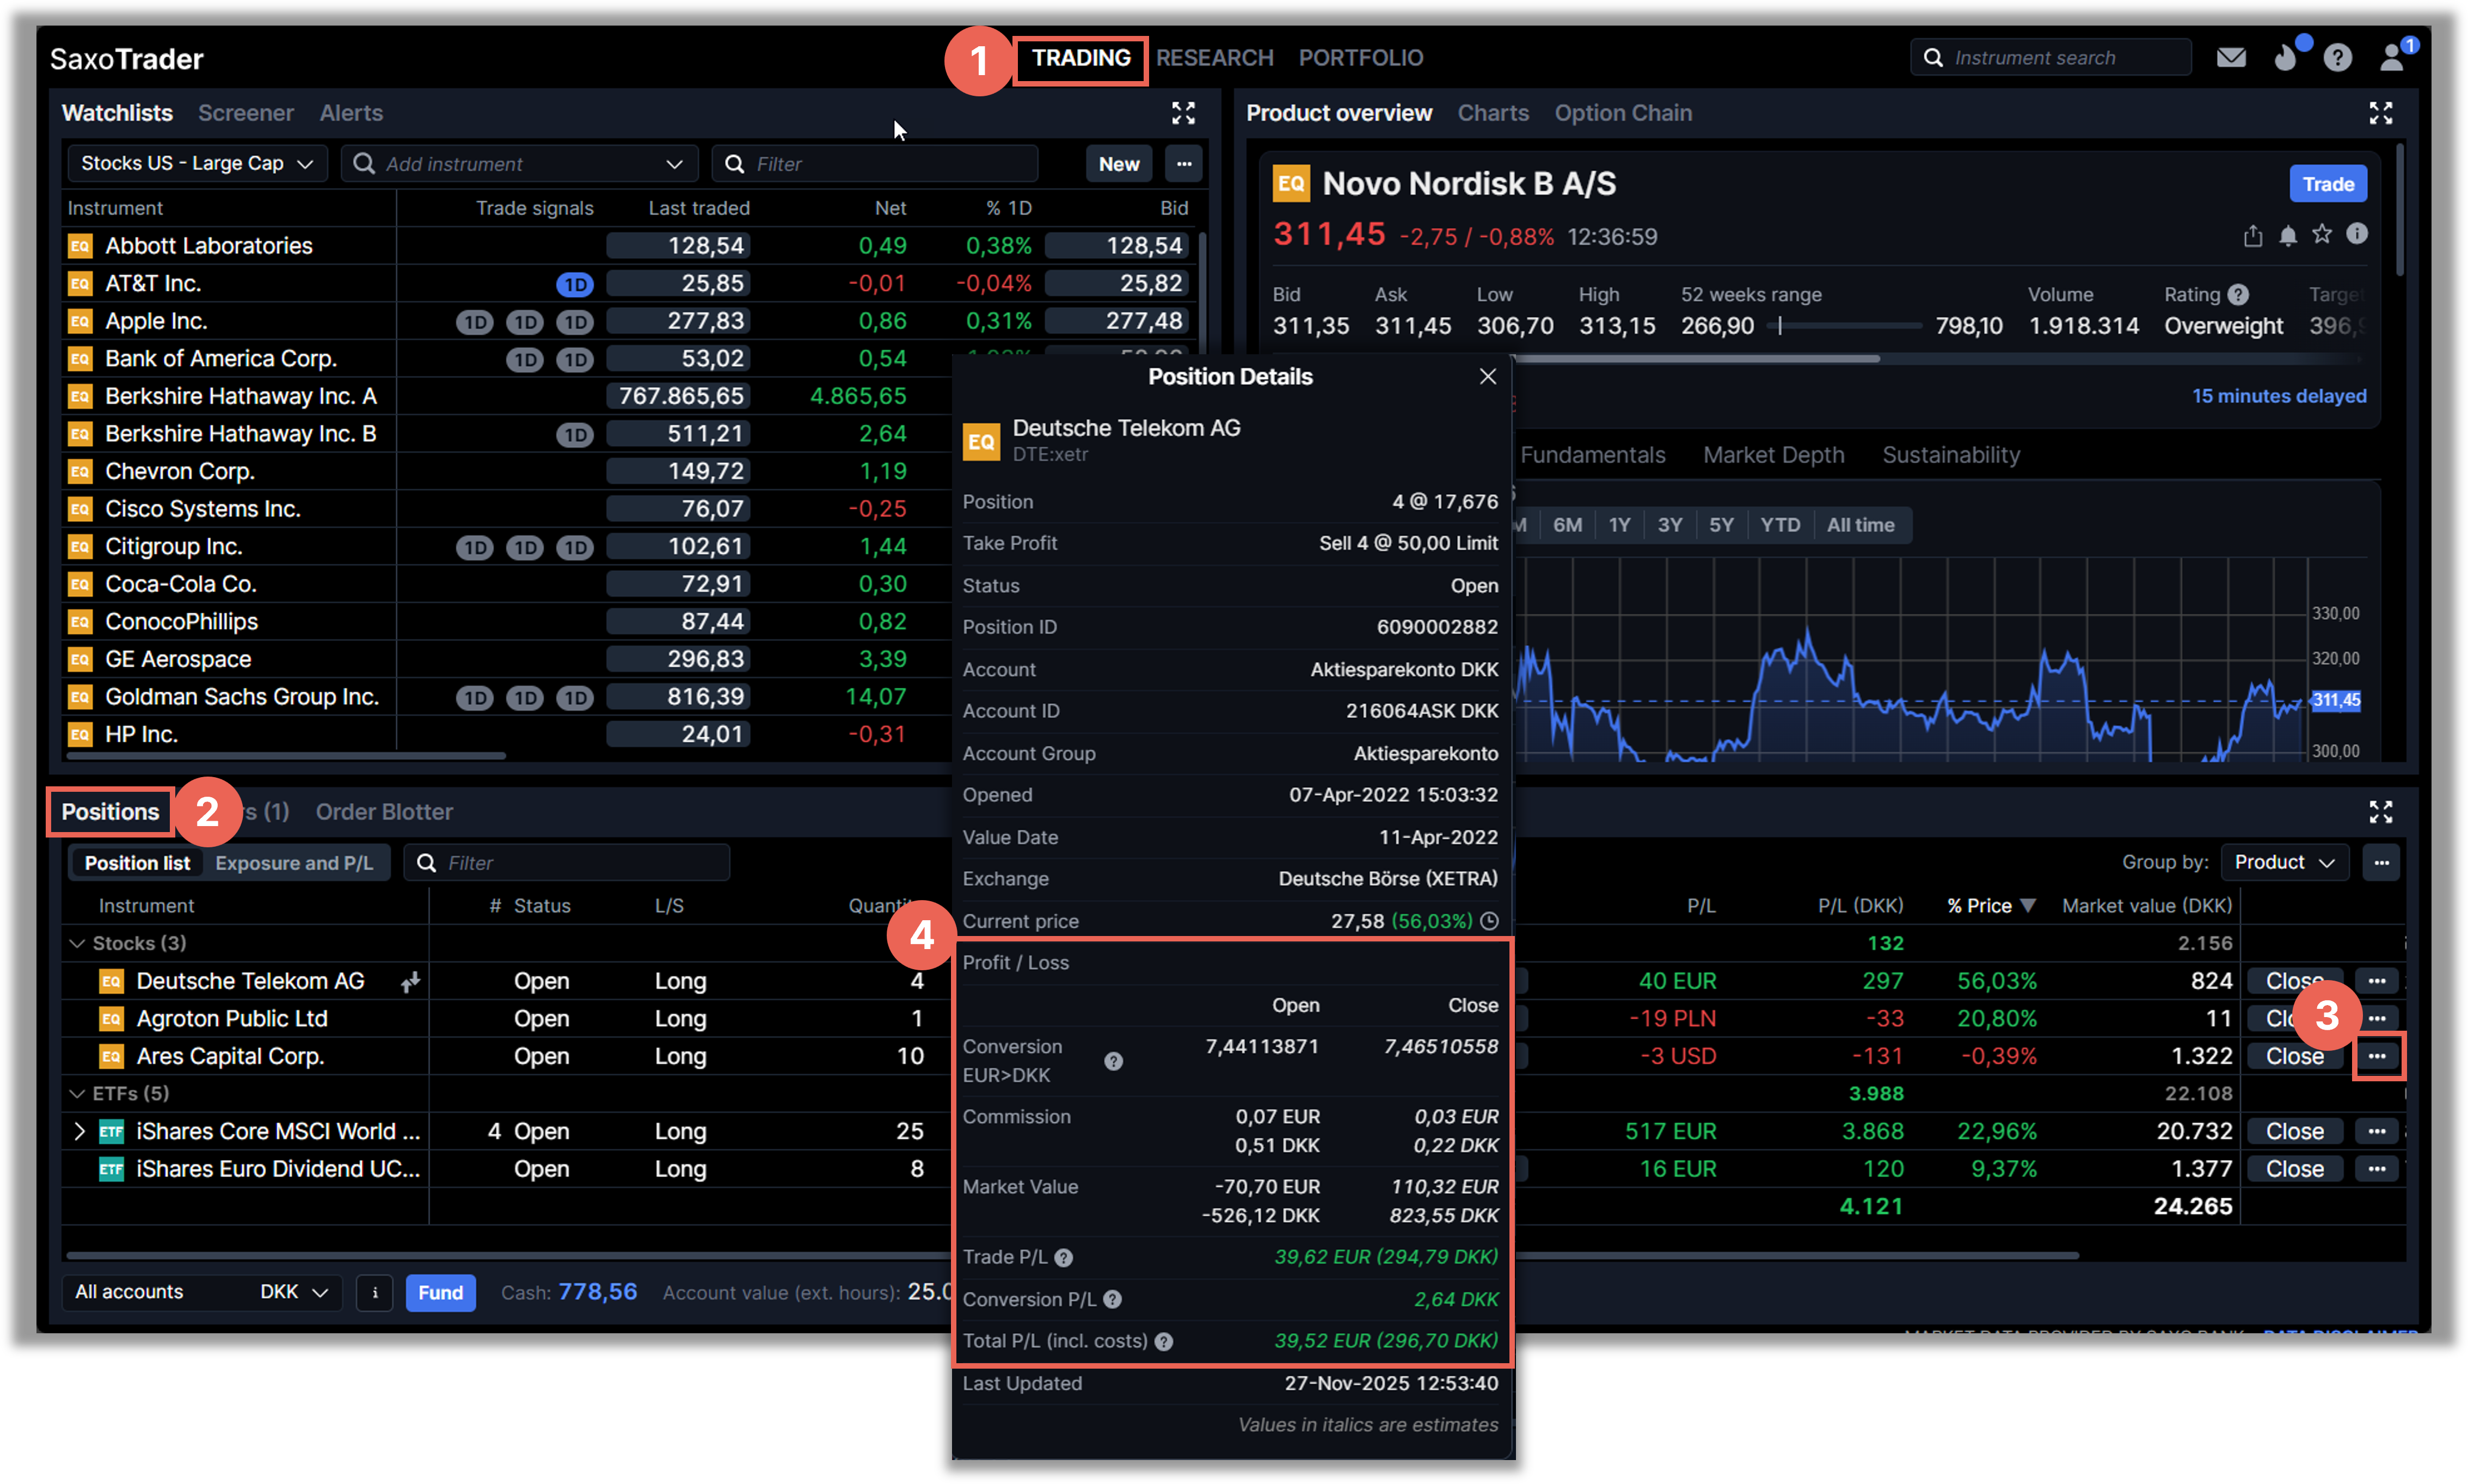Open the user profile icon
The width and height of the screenshot is (2468, 1484).
[2391, 58]
